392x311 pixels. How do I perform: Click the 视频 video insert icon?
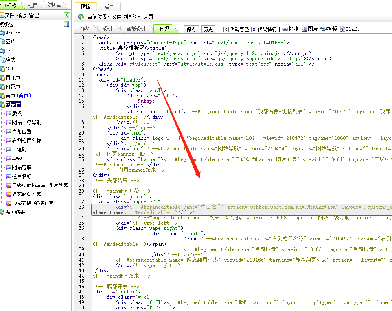[x=324, y=29]
